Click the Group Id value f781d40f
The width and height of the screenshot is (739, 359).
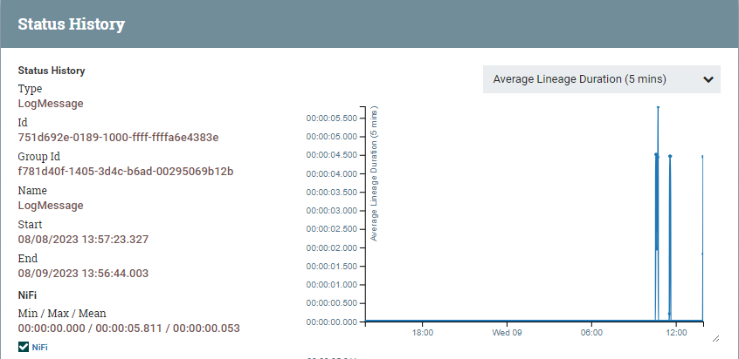(x=125, y=171)
